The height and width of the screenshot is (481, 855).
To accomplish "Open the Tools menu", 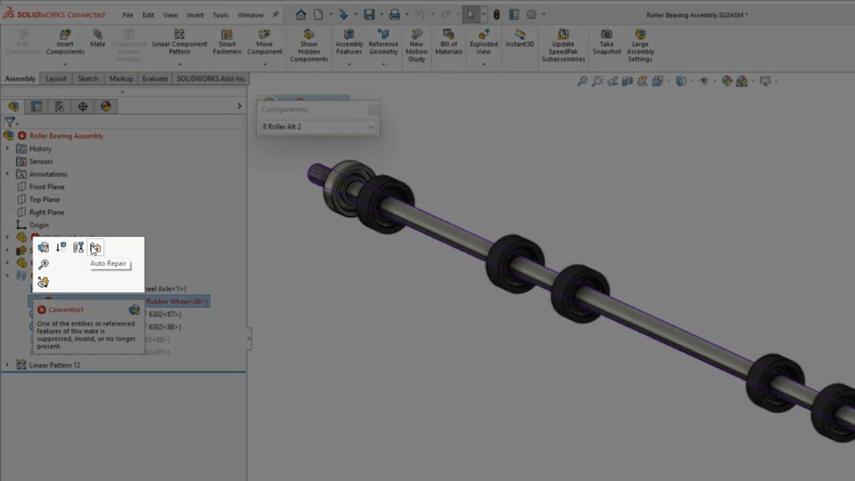I will [220, 14].
